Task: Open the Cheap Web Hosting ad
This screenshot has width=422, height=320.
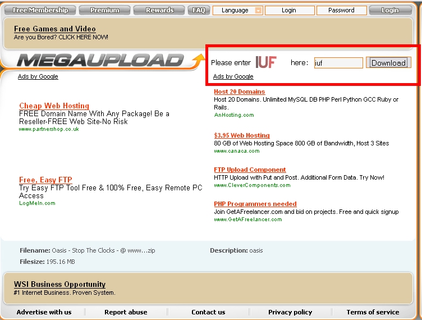Action: tap(54, 106)
